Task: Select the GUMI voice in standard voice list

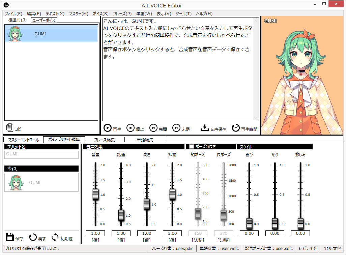Action: 51,33
